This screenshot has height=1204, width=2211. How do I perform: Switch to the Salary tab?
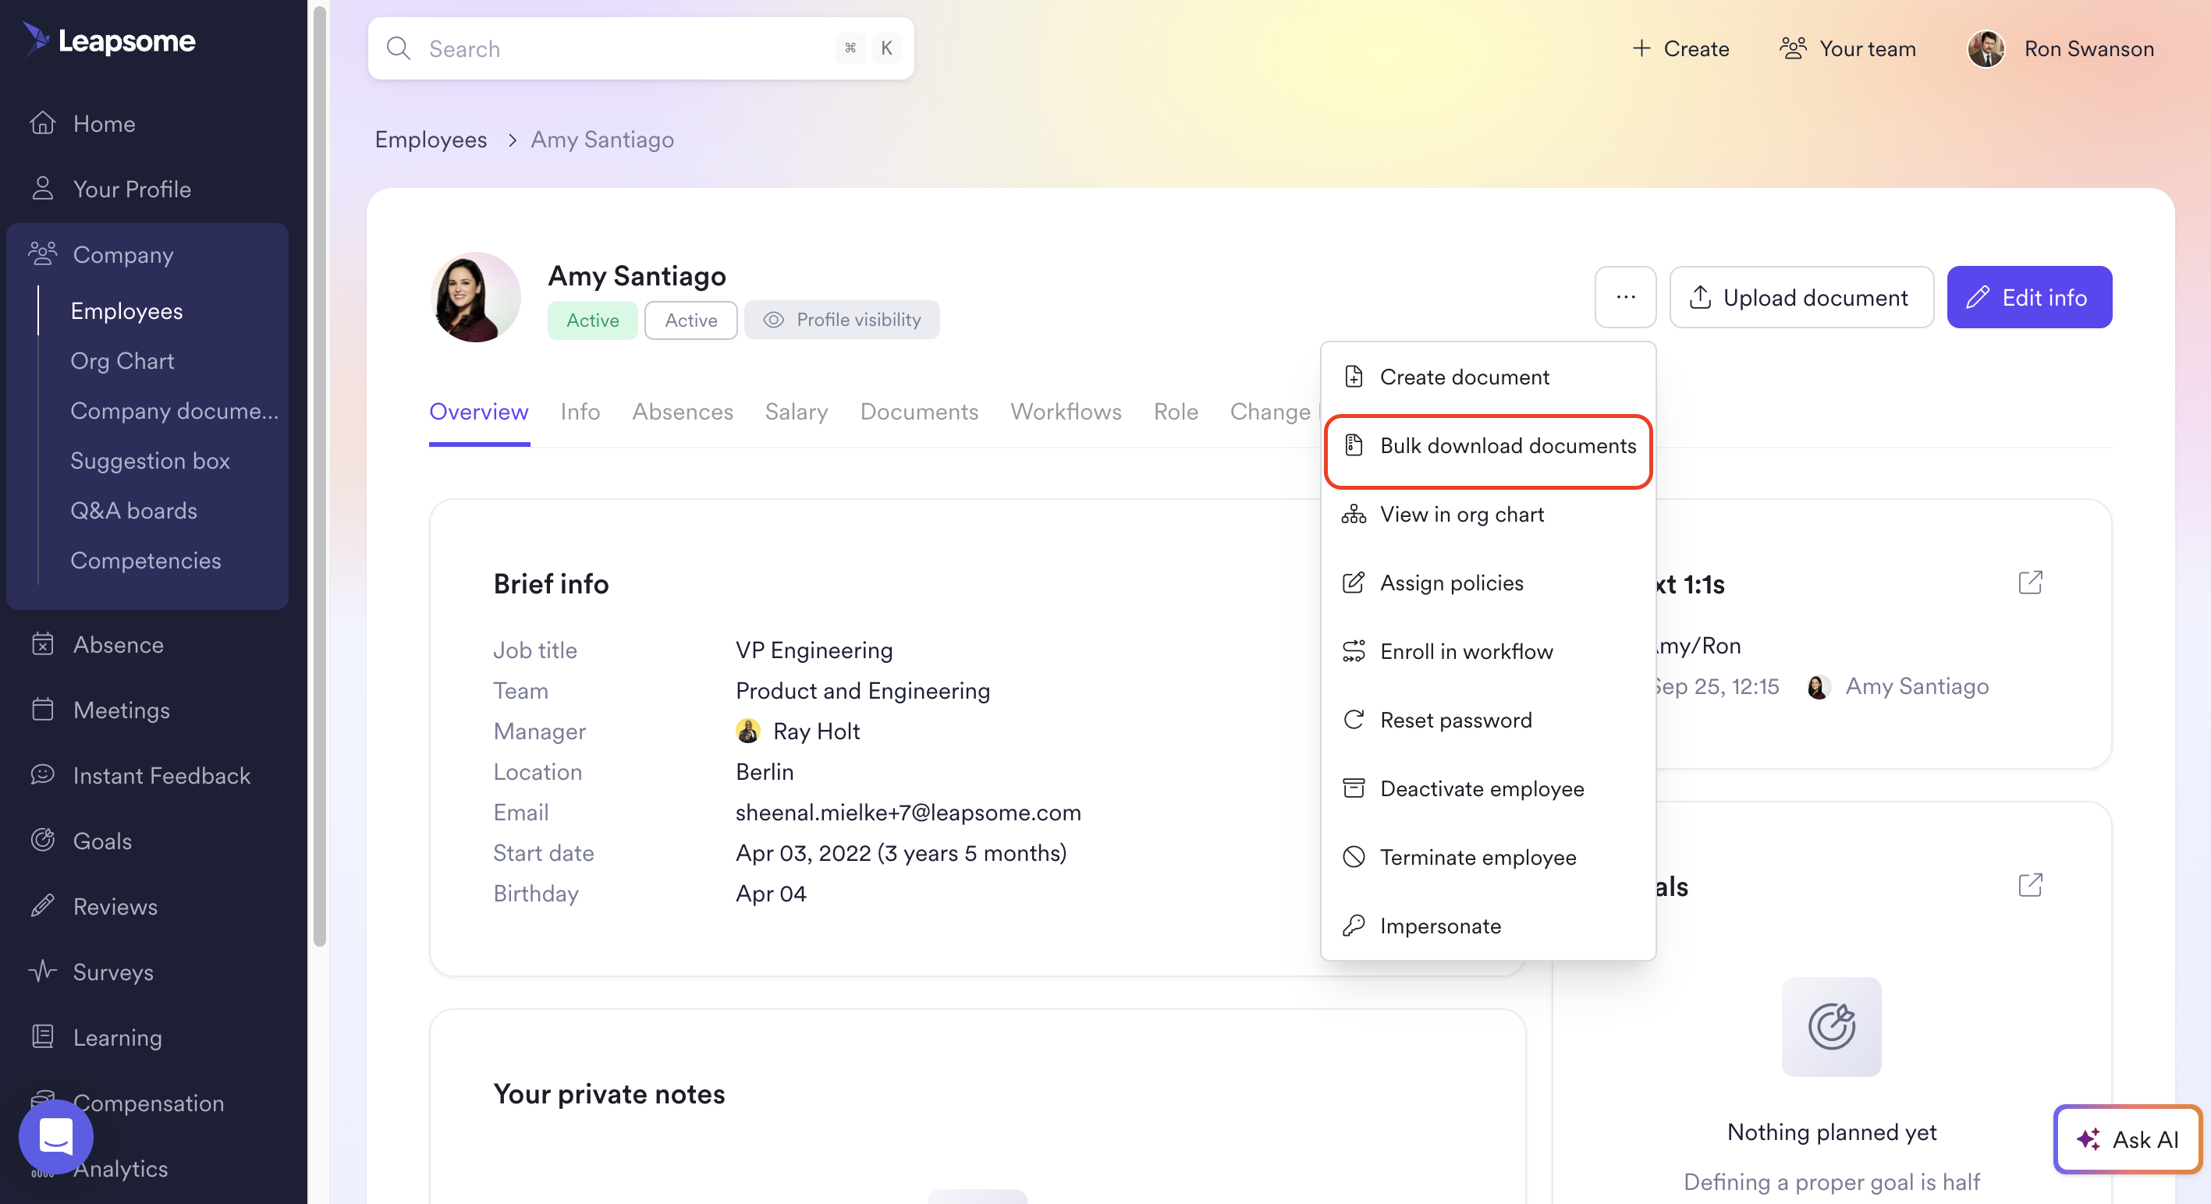coord(796,412)
